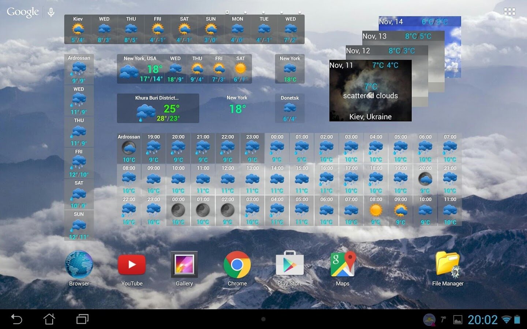Viewport: 527px width, 329px height.
Task: Select the Nov, 14 forecast card
Action: [x=419, y=22]
